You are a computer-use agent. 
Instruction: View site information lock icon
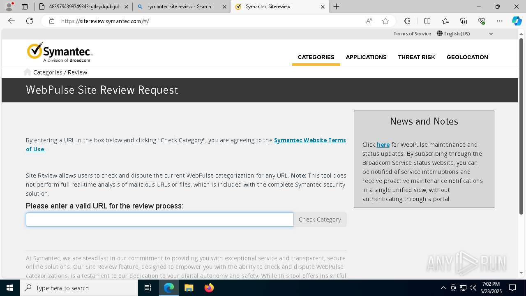[x=52, y=21]
